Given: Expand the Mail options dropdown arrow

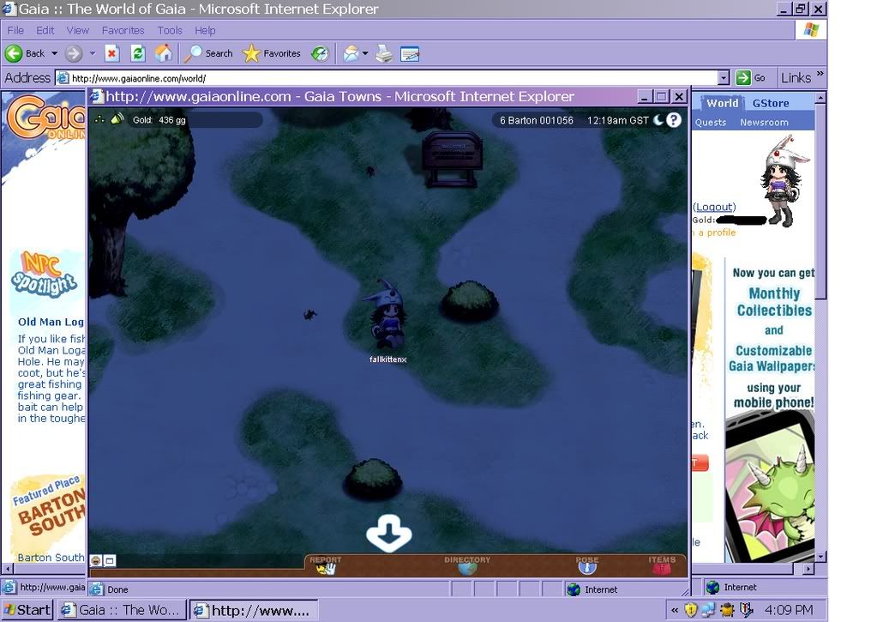Looking at the screenshot, I should [365, 54].
